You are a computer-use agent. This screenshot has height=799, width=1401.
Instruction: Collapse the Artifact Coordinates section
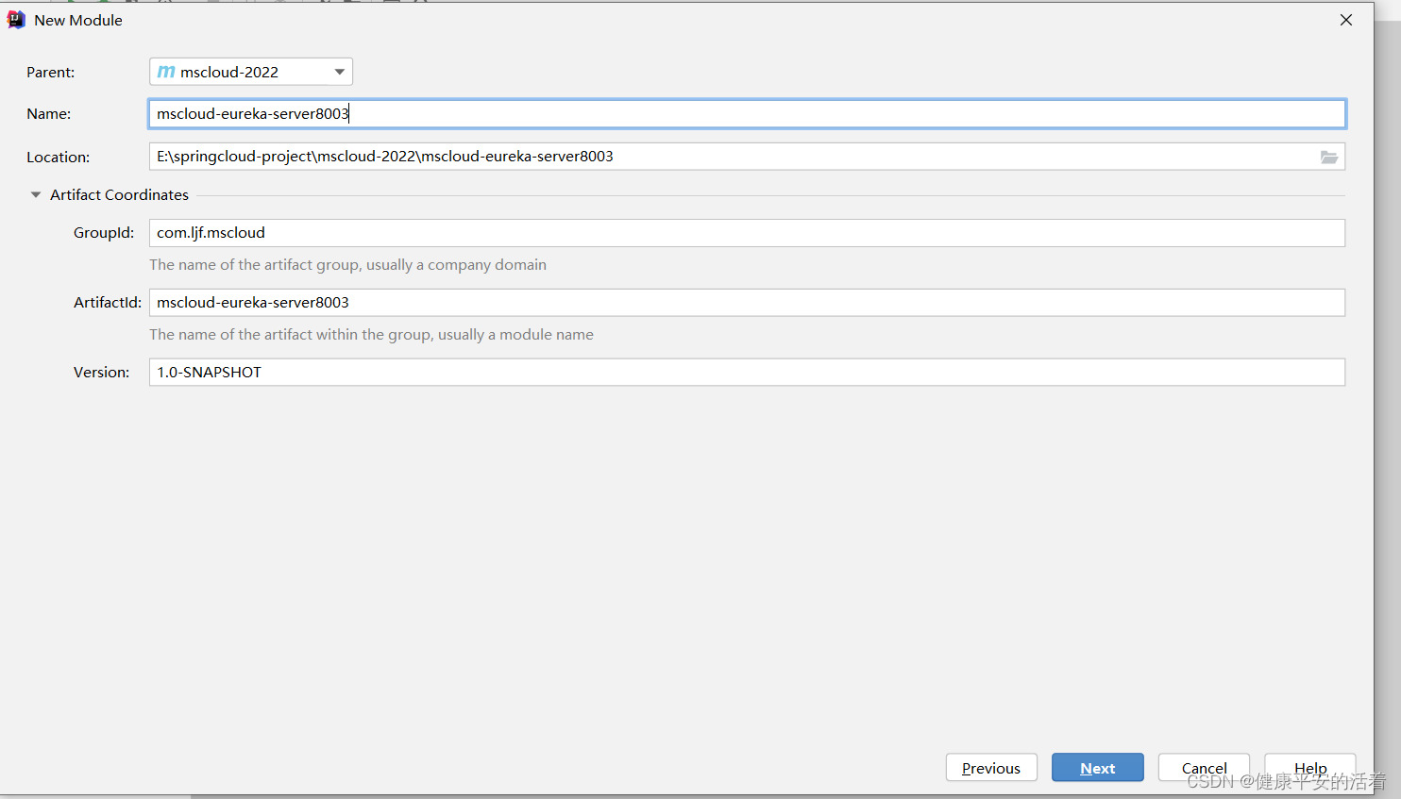click(x=35, y=194)
